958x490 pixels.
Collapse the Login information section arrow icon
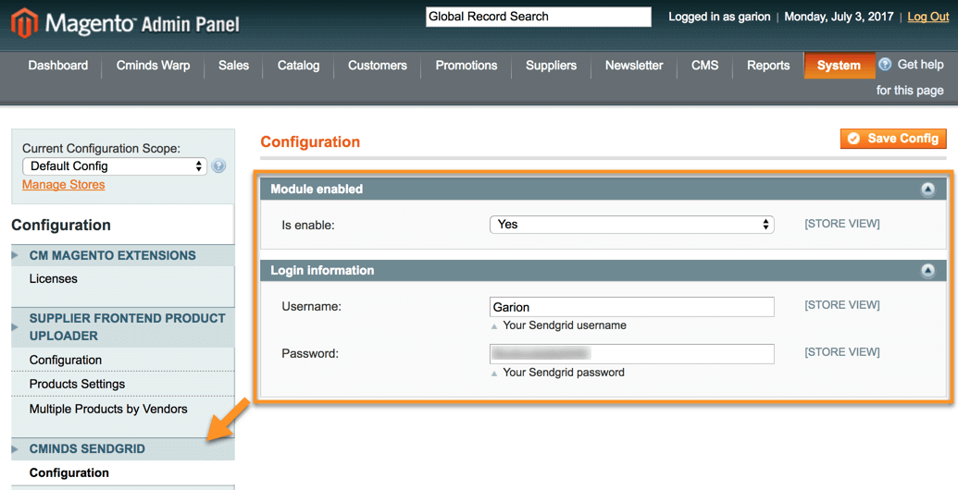[927, 271]
